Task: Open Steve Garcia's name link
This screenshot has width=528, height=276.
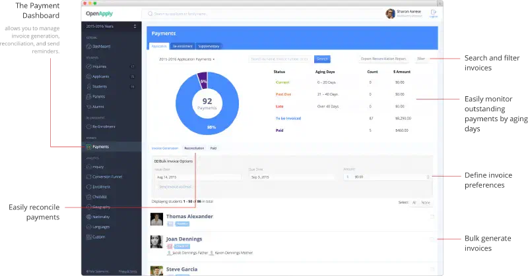Action: click(x=182, y=269)
